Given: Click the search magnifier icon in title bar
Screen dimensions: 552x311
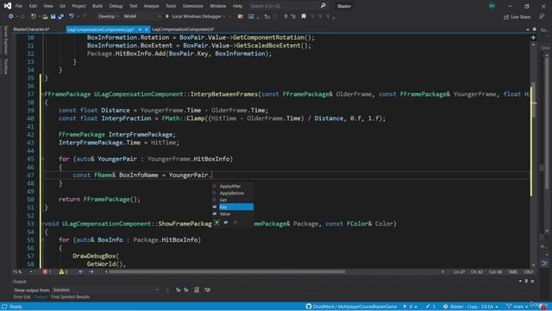Looking at the screenshot, I should click(323, 6).
